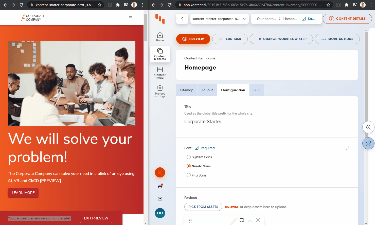Screen dimensions: 375x225
Task: Click the gift what's new icon
Action: click(160, 186)
